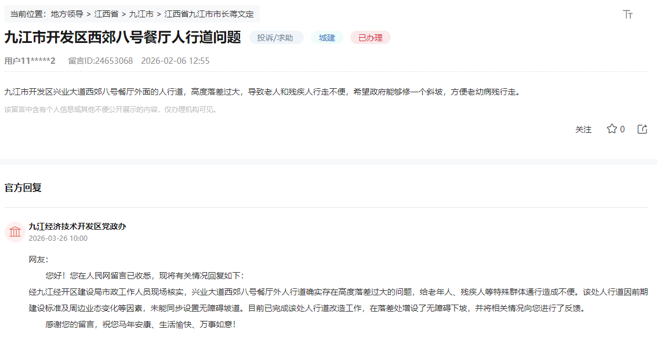Viewport: 657px width, 340px height.
Task: Open 九江经济技术开发区党政办 responder name
Action: tap(77, 226)
